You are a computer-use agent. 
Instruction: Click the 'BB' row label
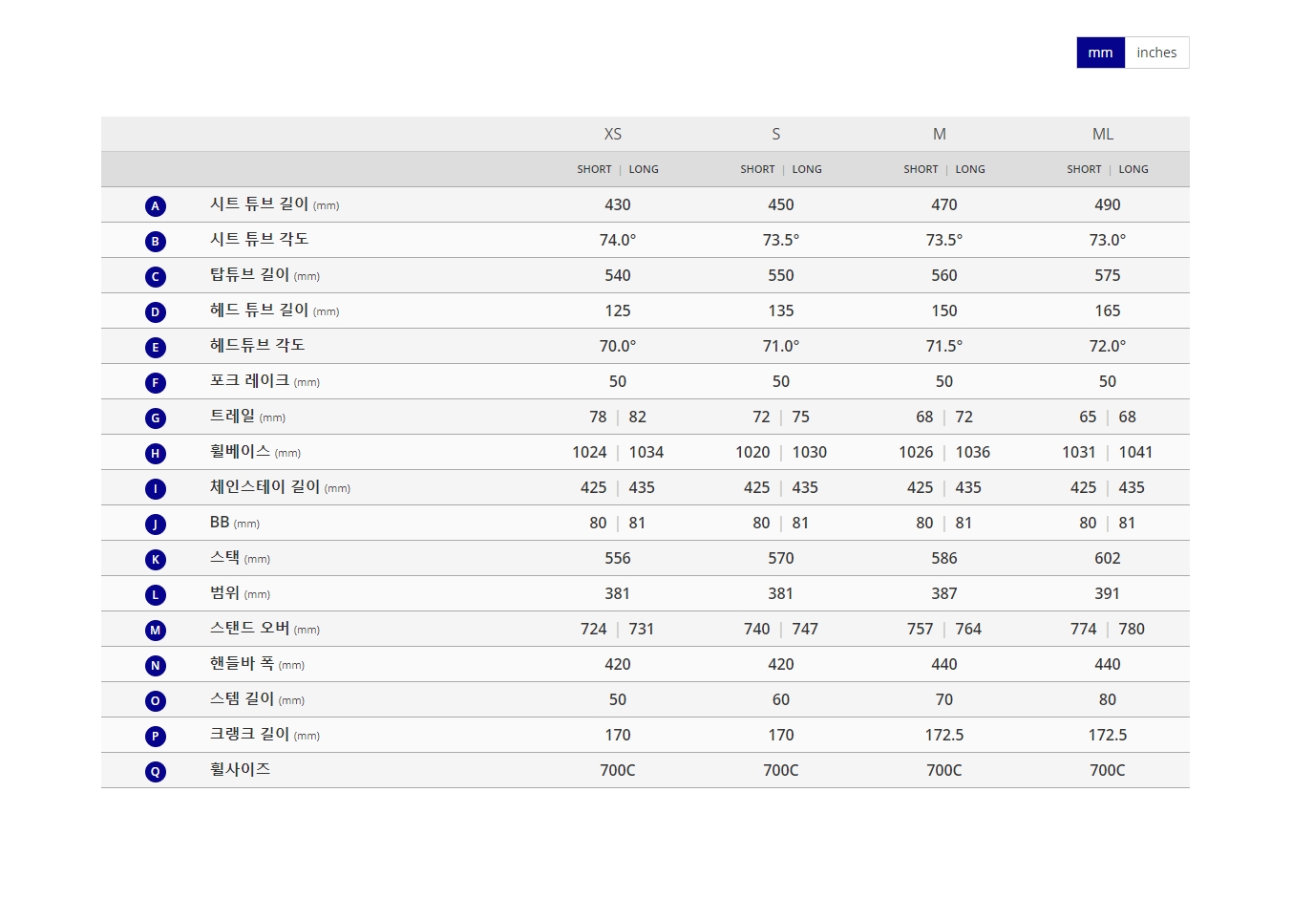(x=235, y=523)
